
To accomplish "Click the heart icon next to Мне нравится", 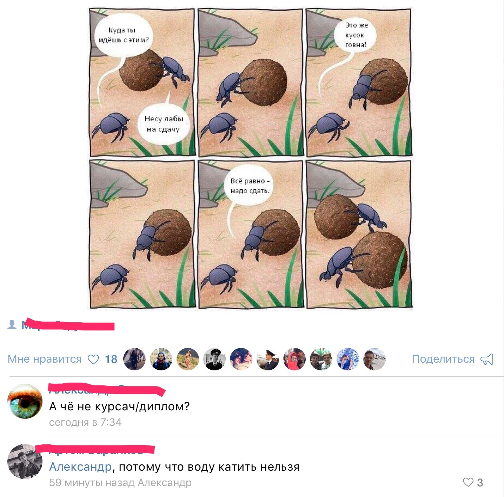I will 93,360.
